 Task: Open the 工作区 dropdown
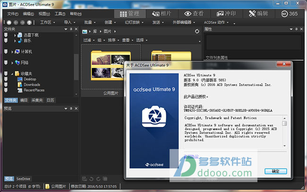coord(47,23)
